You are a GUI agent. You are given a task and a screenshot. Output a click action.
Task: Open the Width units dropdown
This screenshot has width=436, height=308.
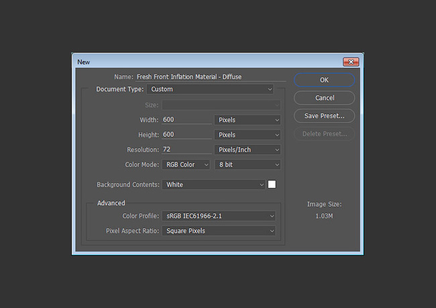click(x=248, y=120)
